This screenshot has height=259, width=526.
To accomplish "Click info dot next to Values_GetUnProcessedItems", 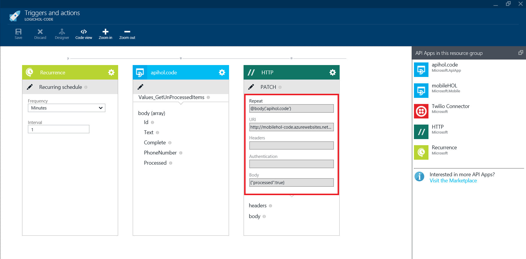I will pyautogui.click(x=208, y=97).
